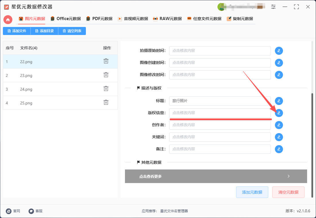The image size is (316, 218).
Task: Open the 音视频元数据 tab
Action: point(133,19)
